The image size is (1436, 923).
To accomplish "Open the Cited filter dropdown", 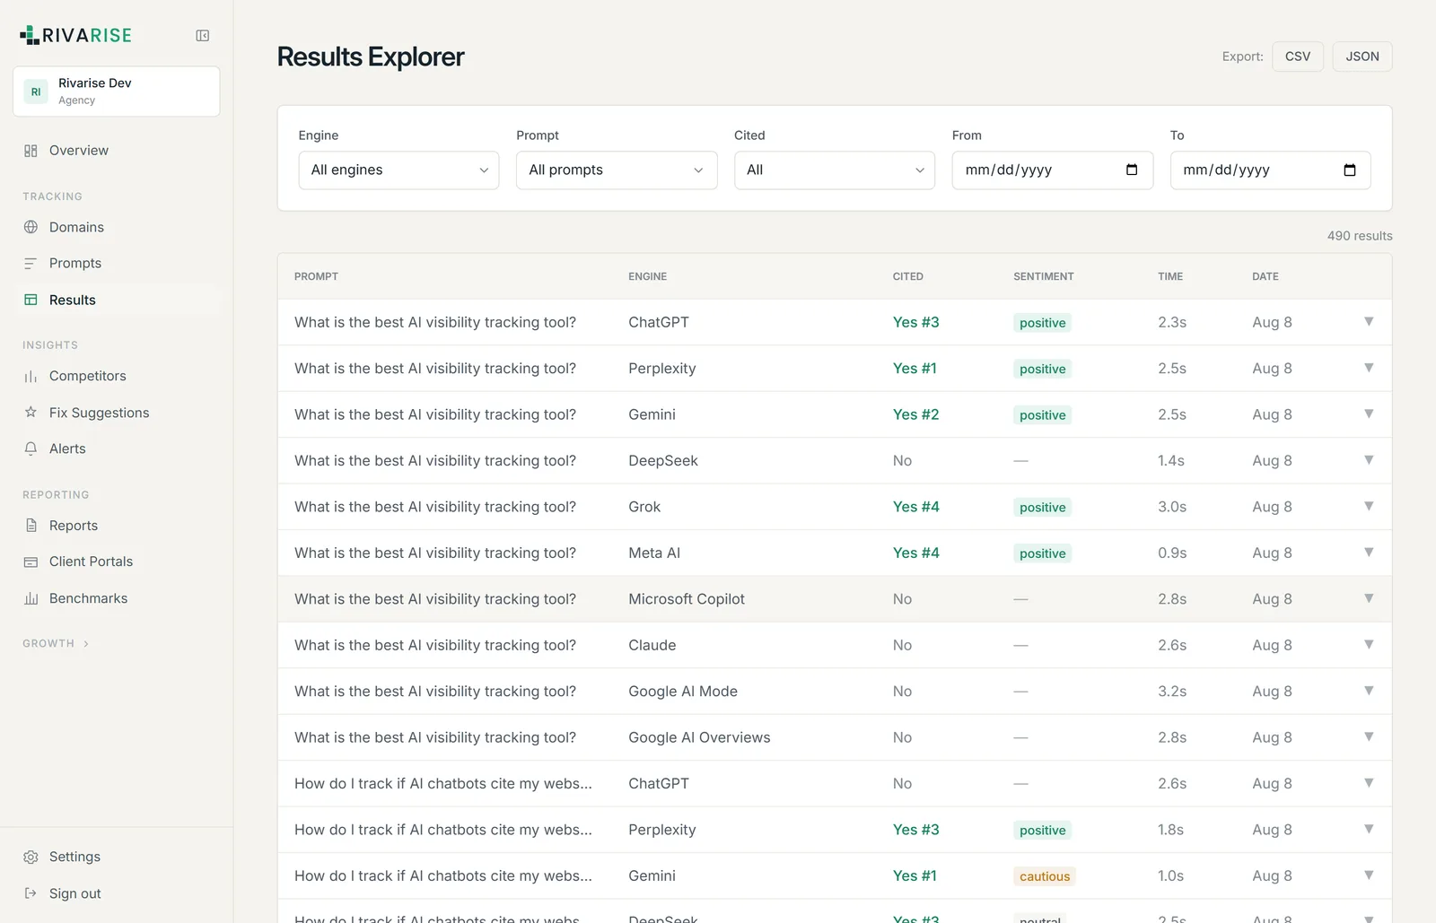I will [x=835, y=170].
